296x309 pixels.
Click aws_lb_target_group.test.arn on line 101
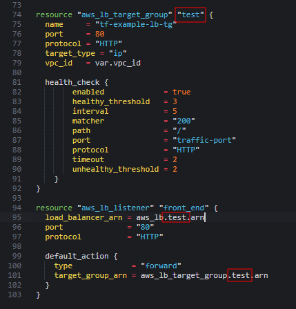coord(204,275)
